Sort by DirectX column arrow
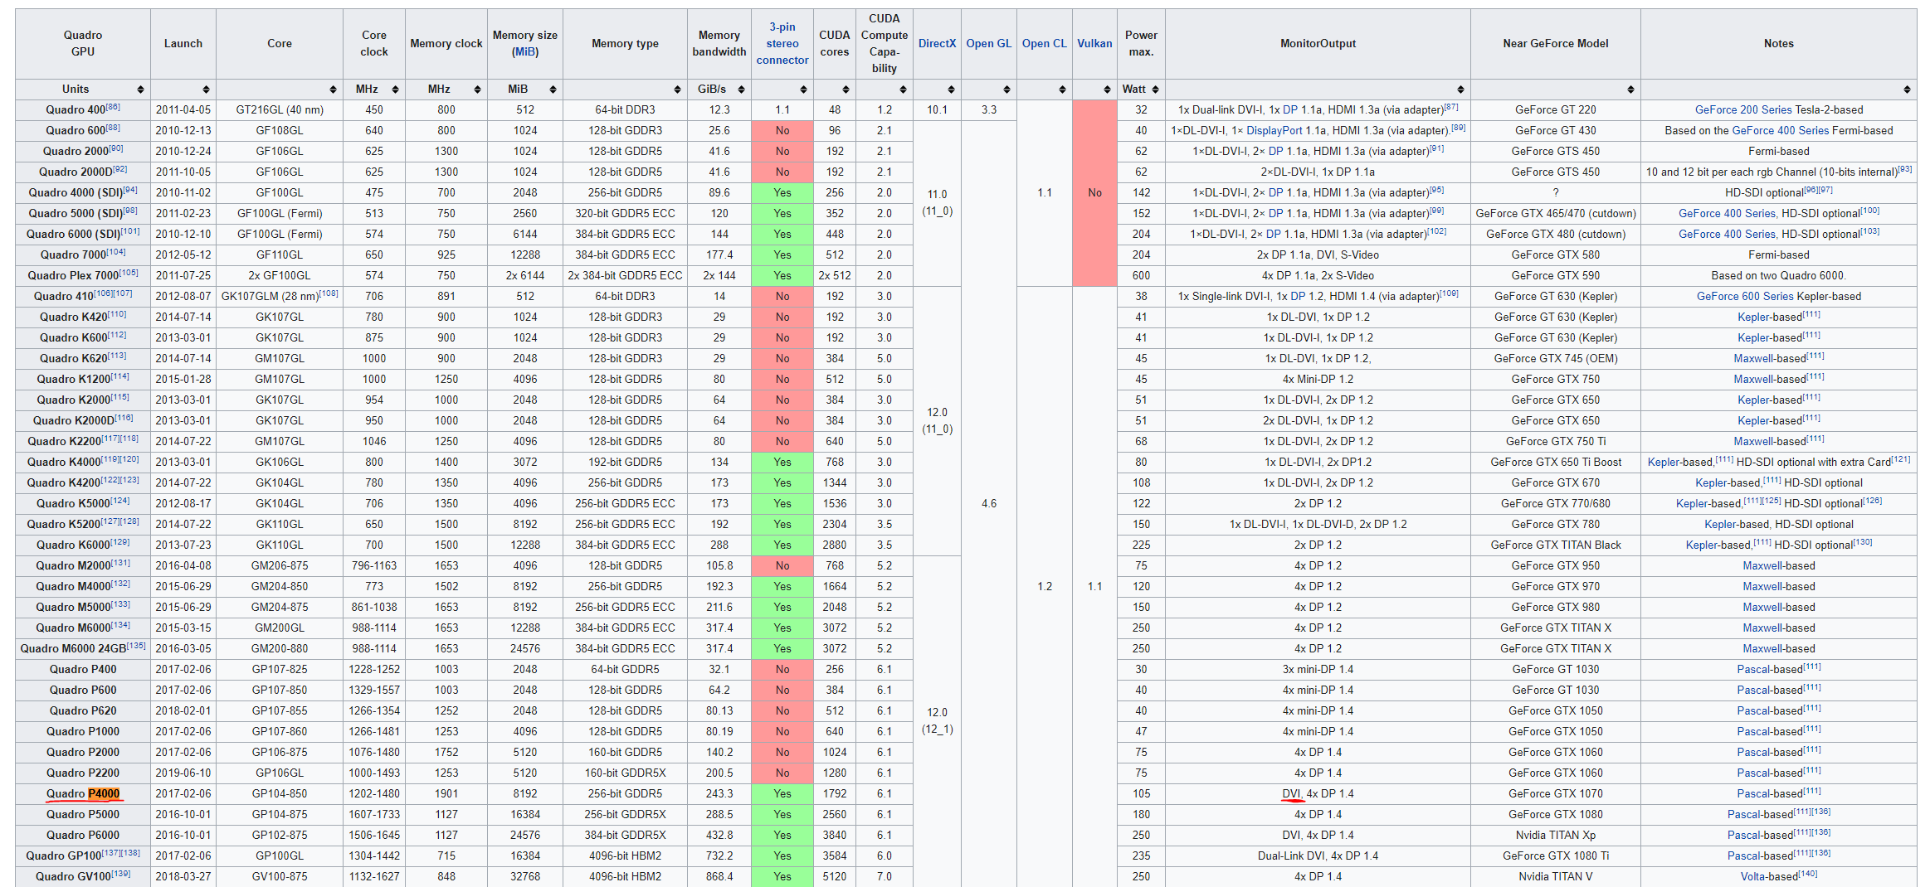Viewport: 1930px width, 887px height. pos(951,90)
